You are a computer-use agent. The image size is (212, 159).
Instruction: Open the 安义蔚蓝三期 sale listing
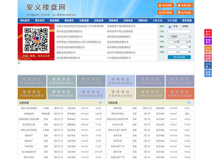[x=29, y=125]
